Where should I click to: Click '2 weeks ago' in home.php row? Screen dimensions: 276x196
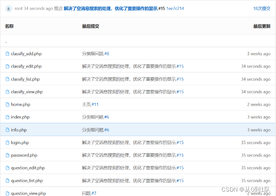259,105
